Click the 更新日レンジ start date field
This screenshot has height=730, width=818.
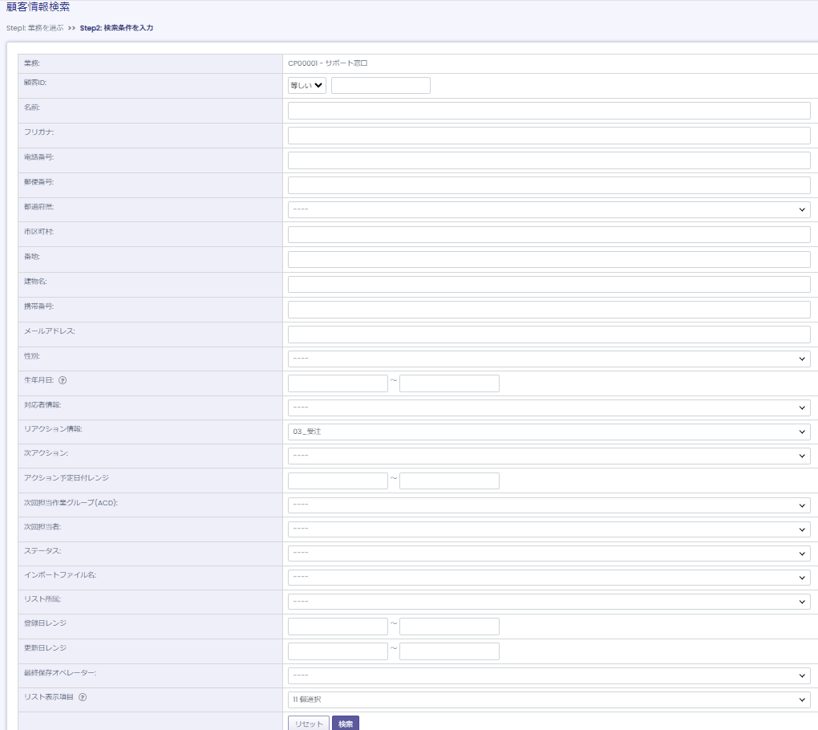pos(338,651)
